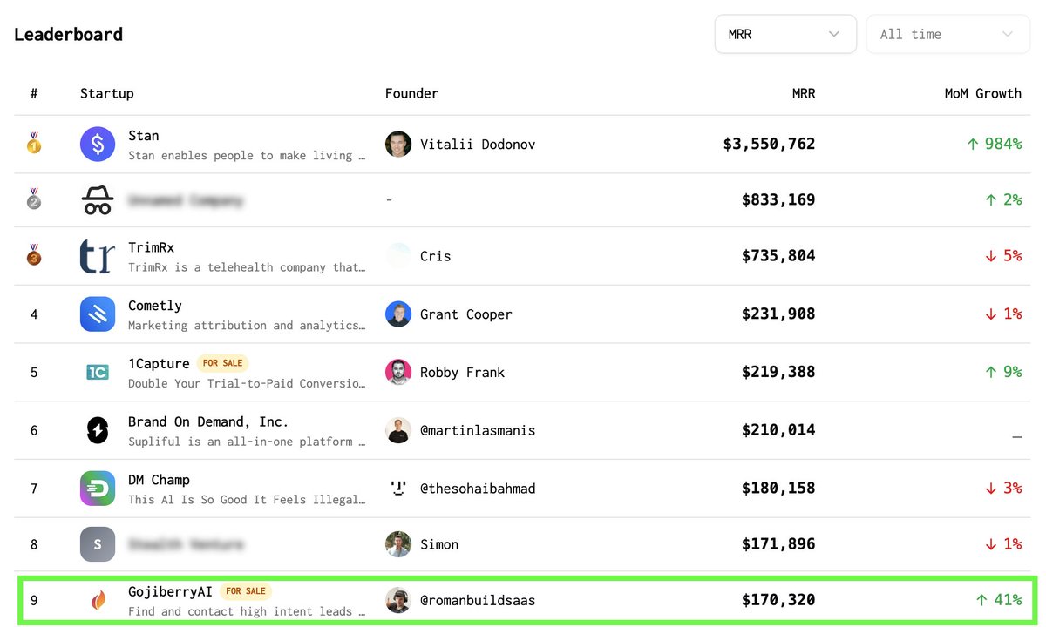Click the $170,320 MRR value
1046x627 pixels.
coord(778,599)
